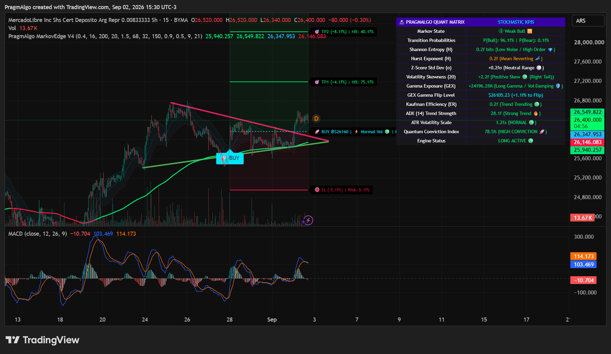Screen dimensions: 611x354
Task: Click the 25,200.000 price axis label
Action: click(x=588, y=178)
